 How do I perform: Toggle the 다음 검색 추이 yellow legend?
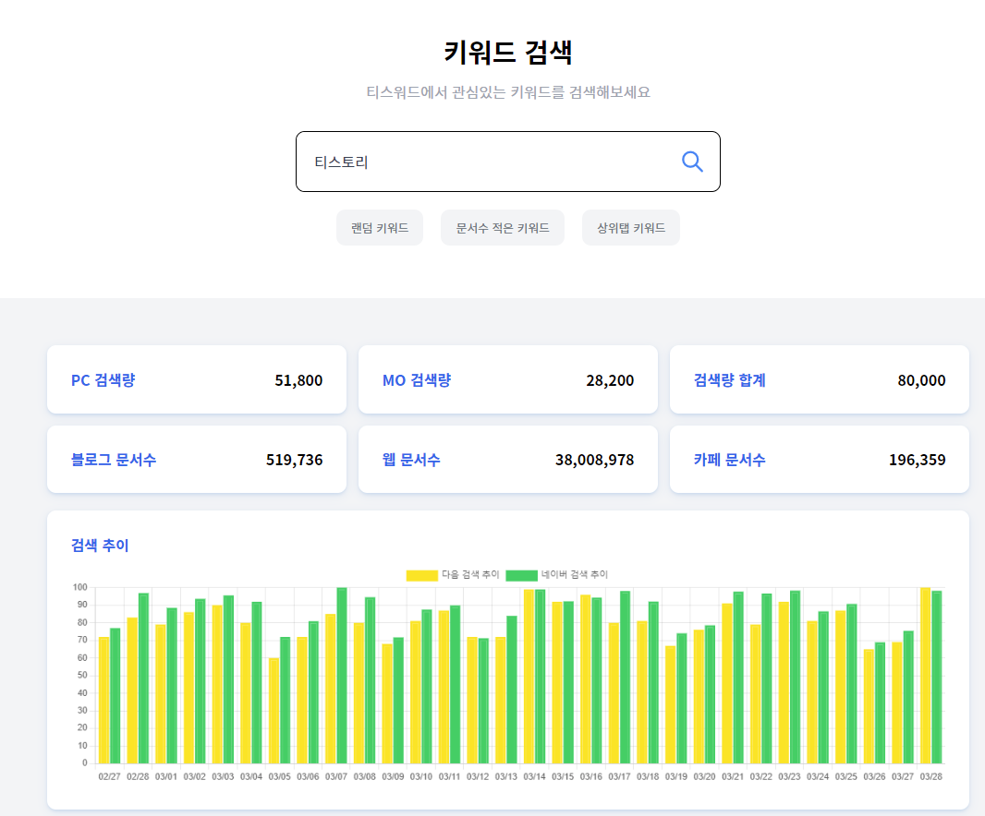pos(453,575)
